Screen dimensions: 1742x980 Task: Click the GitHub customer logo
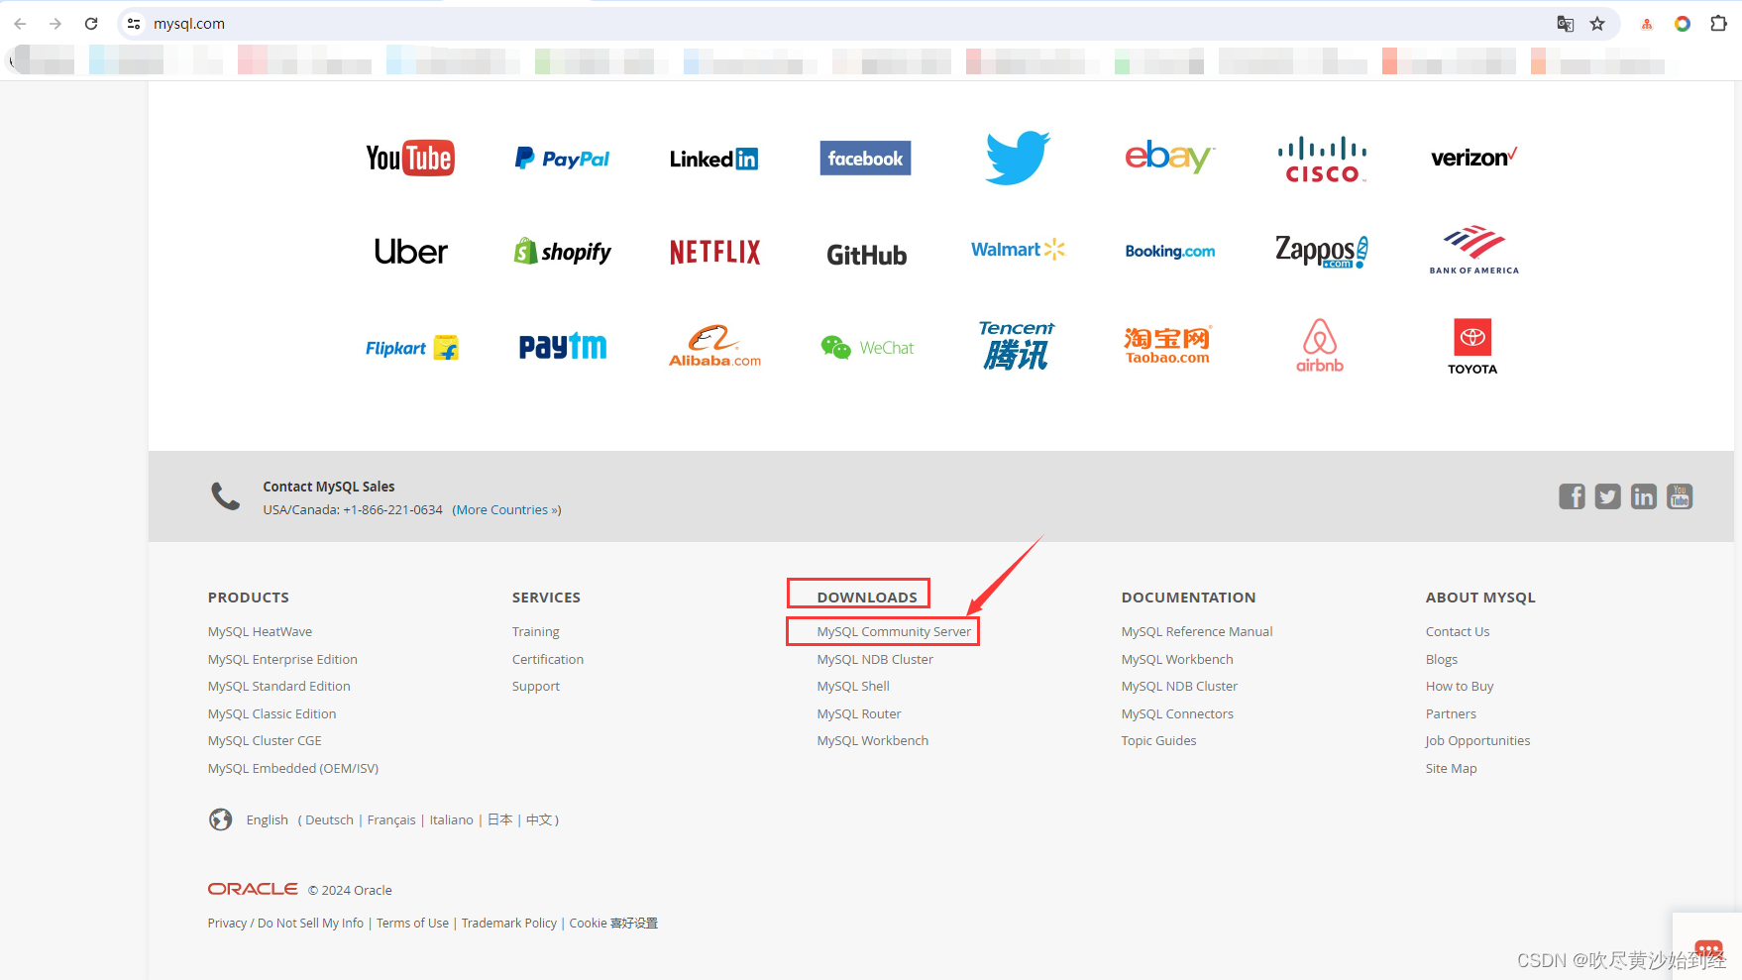click(x=866, y=255)
